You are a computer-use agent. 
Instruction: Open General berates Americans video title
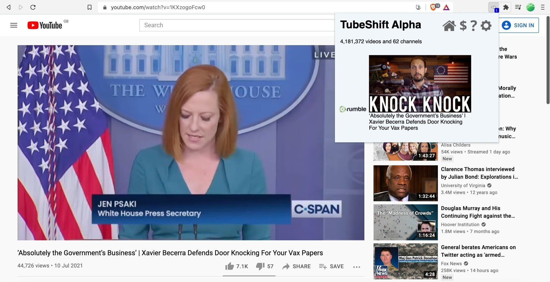coord(479,251)
